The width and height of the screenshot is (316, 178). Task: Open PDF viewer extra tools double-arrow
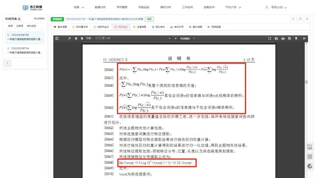pos(304,38)
